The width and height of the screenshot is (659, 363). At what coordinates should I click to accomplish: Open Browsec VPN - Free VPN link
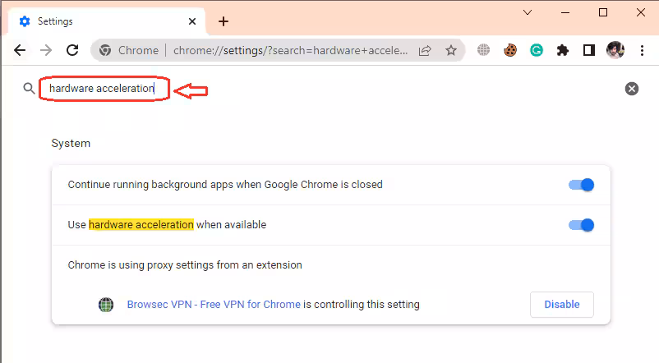214,305
